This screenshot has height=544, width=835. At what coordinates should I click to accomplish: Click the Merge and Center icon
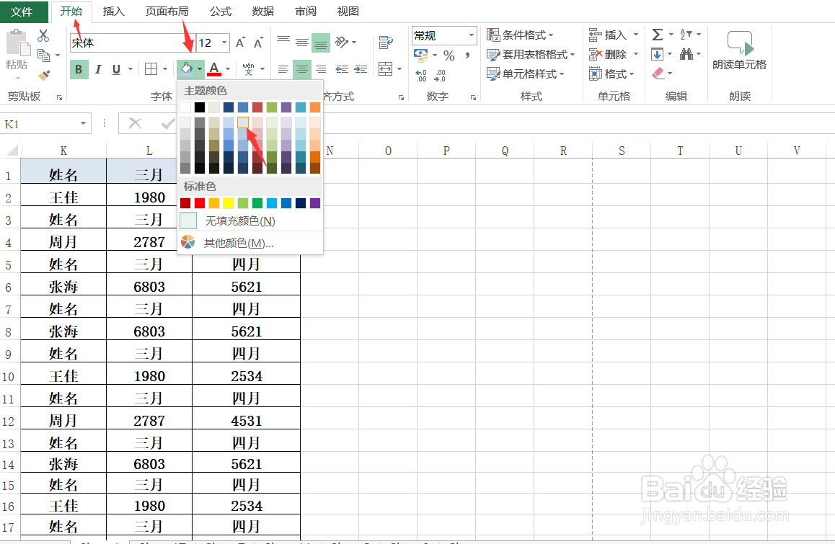click(x=386, y=68)
